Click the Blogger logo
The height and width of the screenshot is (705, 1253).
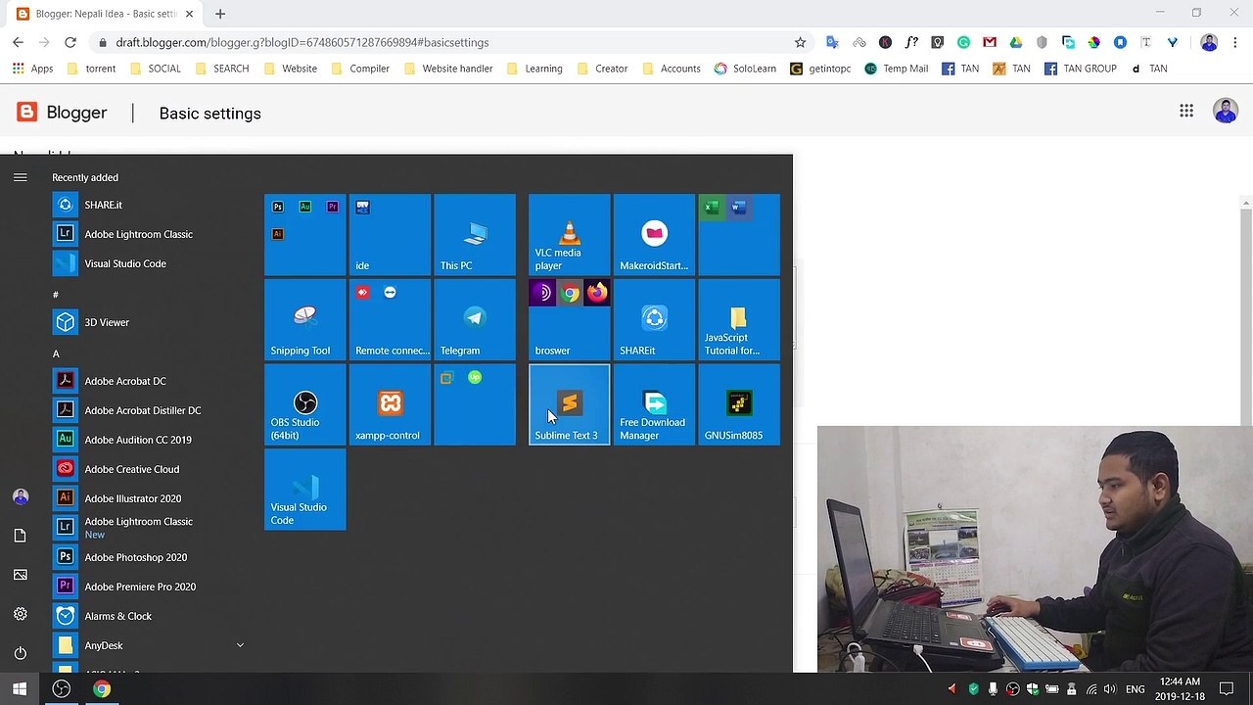coord(62,113)
